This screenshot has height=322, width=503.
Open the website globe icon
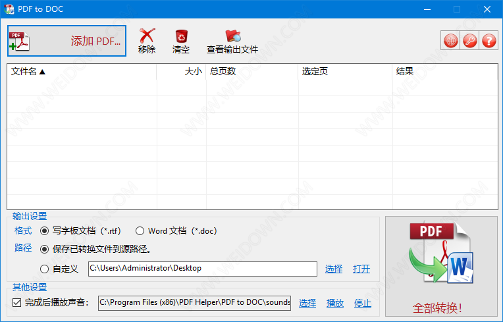451,40
